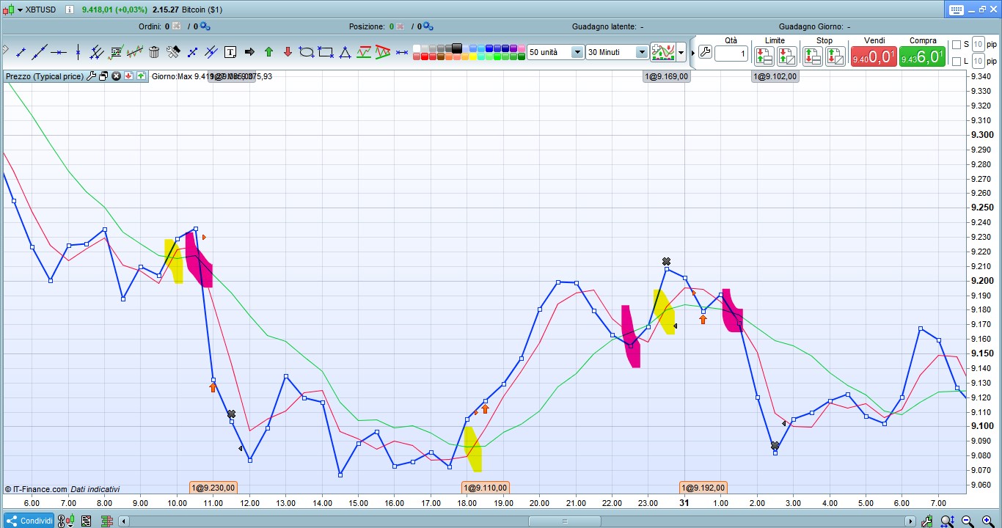Click the first Stop order button

click(813, 56)
